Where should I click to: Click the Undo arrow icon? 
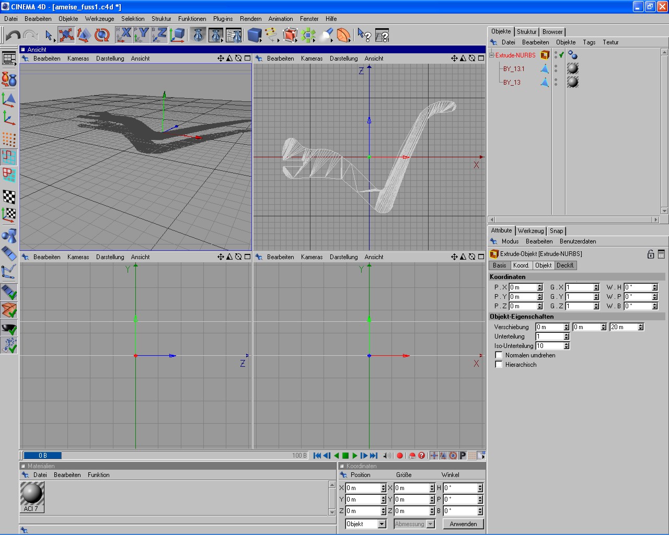pyautogui.click(x=13, y=35)
